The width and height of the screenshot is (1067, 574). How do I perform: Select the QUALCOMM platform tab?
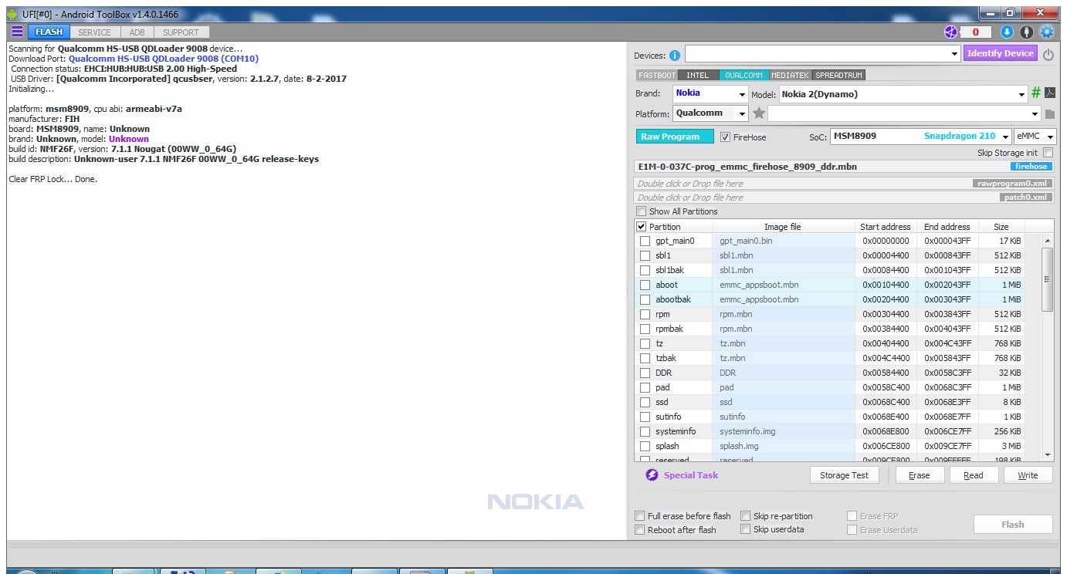pyautogui.click(x=744, y=76)
